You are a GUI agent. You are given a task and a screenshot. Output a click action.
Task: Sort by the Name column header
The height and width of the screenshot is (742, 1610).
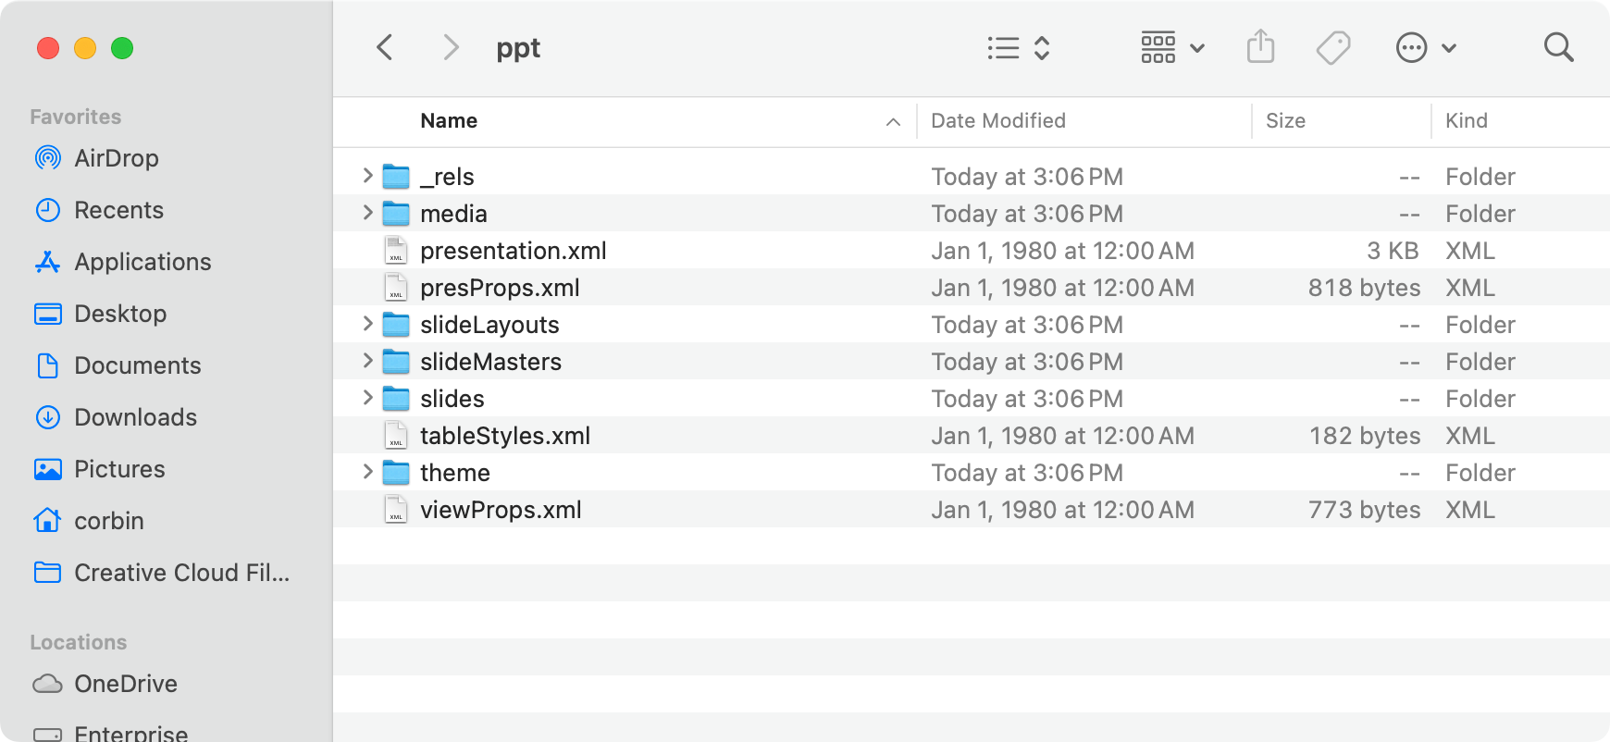click(x=449, y=120)
